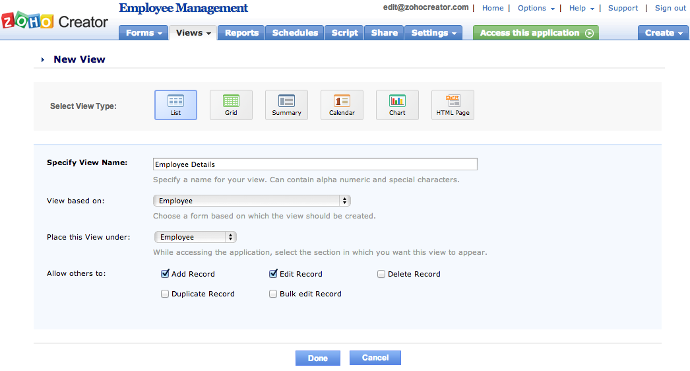Image resolution: width=690 pixels, height=371 pixels.
Task: Enable the Delete Record checkbox
Action: click(x=381, y=274)
